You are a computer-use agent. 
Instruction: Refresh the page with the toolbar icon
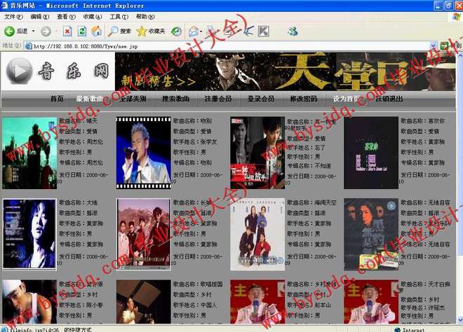82,31
